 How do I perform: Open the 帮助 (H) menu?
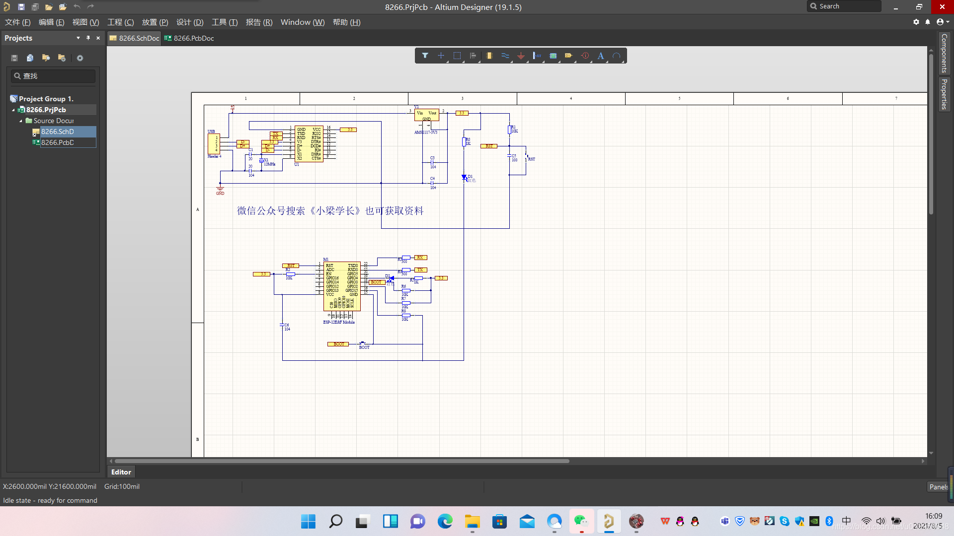click(347, 22)
